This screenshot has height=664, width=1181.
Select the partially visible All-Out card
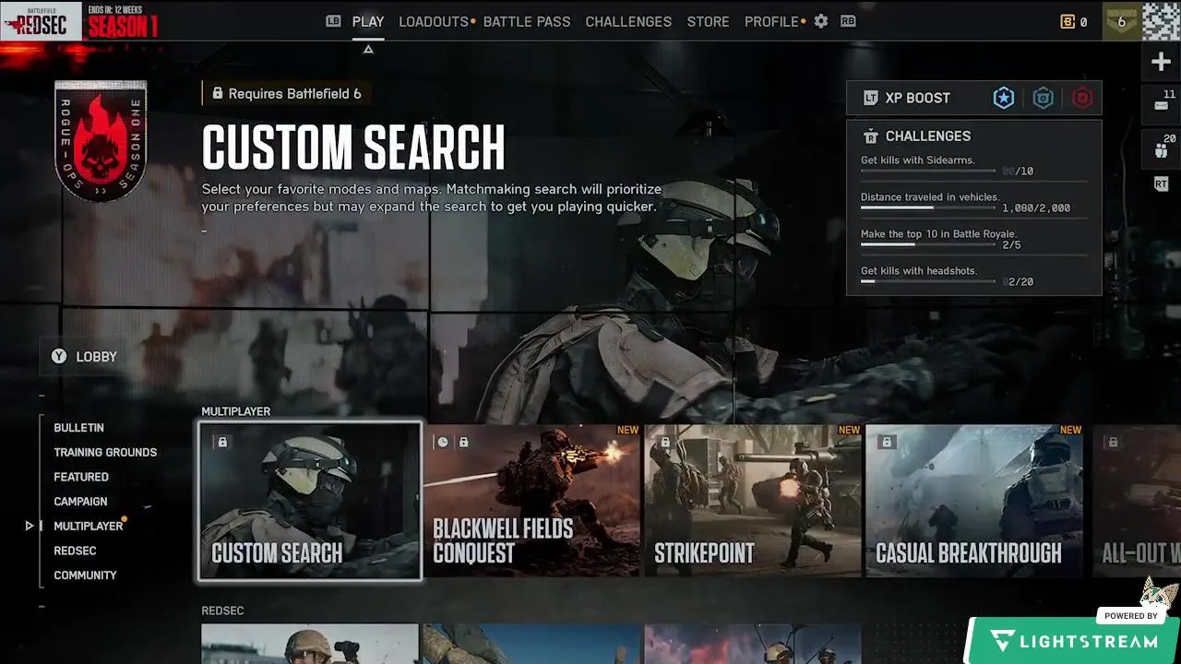point(1137,502)
